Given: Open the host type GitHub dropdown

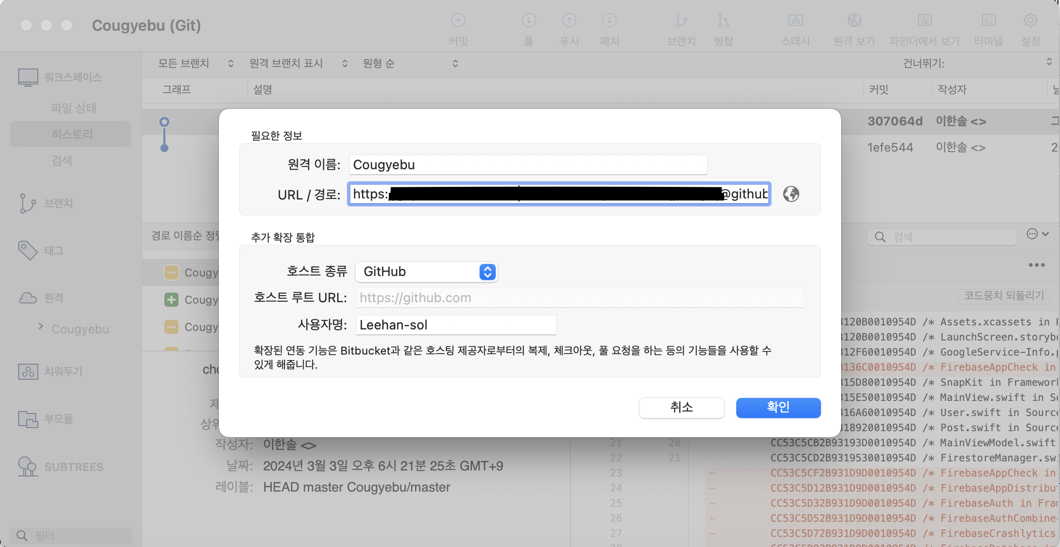Looking at the screenshot, I should click(426, 271).
